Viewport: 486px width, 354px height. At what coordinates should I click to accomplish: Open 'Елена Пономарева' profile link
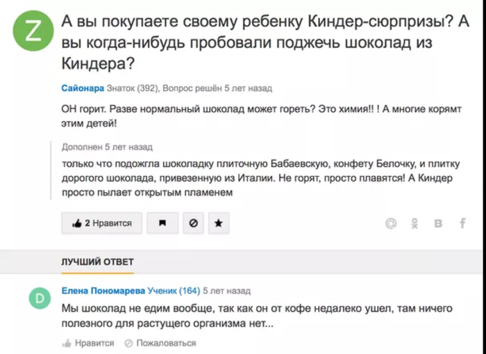[x=103, y=289]
